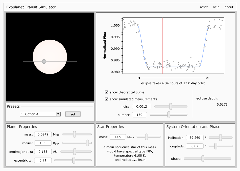The image size is (240, 171).
Task: Click the reset menu item
Action: (x=204, y=7)
